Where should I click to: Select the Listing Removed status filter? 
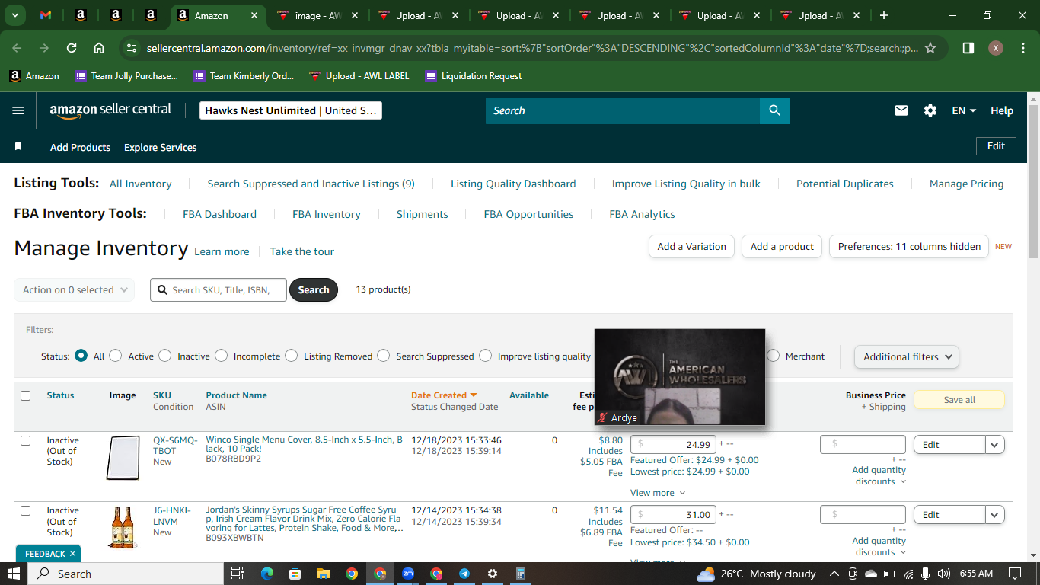pos(292,356)
